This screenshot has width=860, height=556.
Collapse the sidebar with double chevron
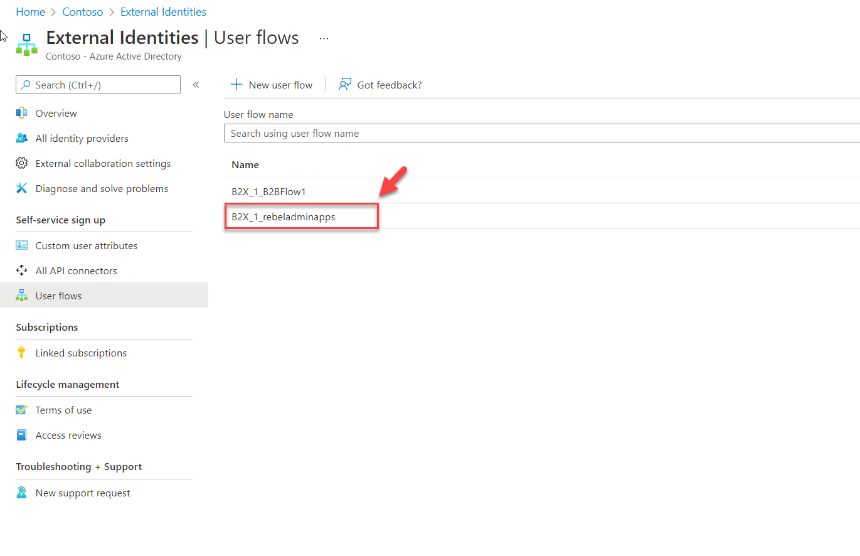click(196, 85)
